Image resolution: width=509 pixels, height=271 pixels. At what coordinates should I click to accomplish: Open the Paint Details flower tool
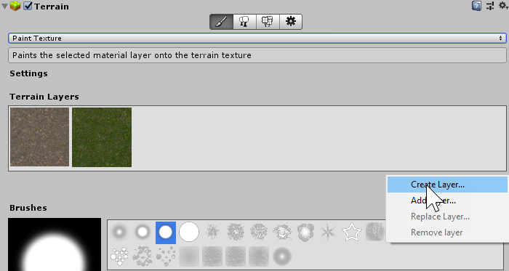pyautogui.click(x=268, y=22)
